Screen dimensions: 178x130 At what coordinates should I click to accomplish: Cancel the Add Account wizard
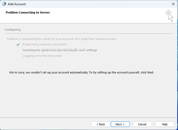[142, 124]
